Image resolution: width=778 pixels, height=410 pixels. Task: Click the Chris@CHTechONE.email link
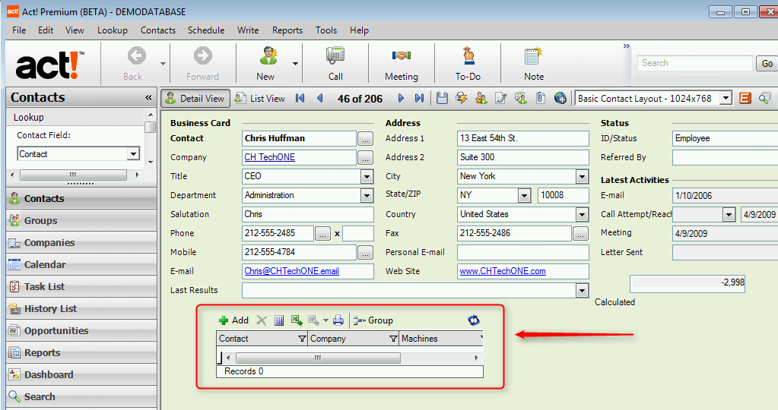pos(292,271)
